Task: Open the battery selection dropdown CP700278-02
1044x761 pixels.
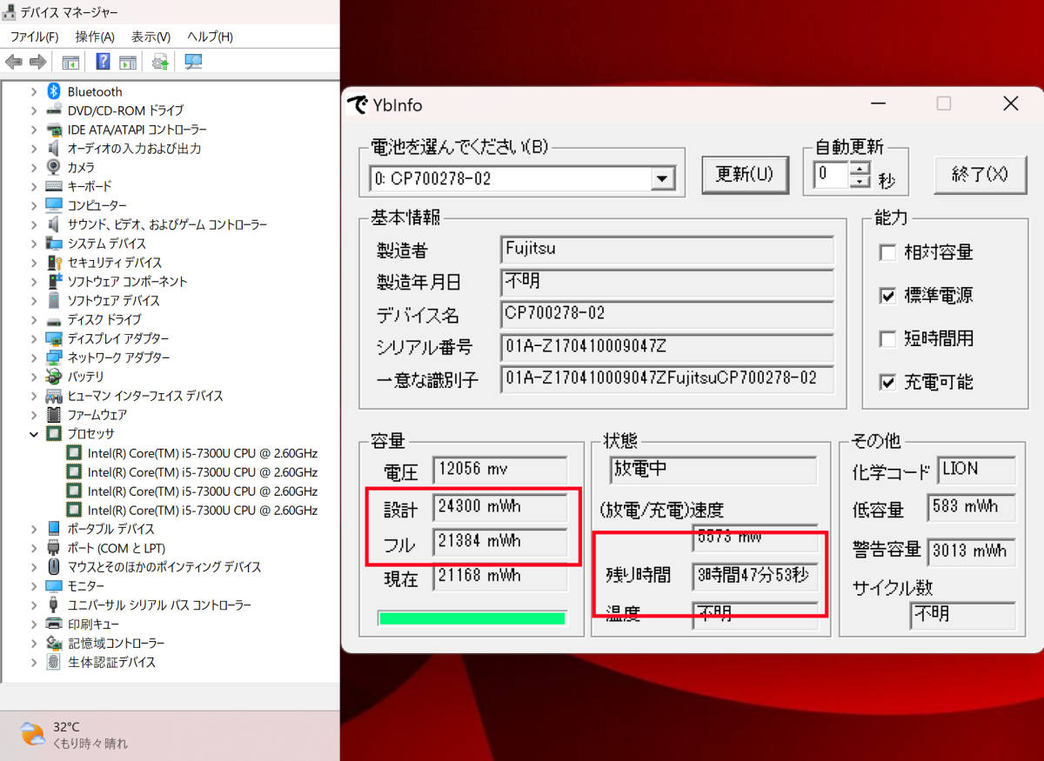Action: [662, 179]
